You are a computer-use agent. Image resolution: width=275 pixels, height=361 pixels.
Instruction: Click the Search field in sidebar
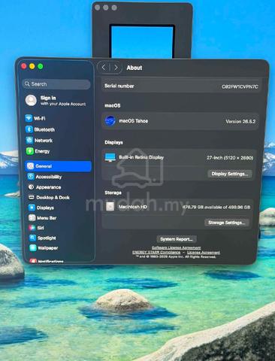(56, 84)
